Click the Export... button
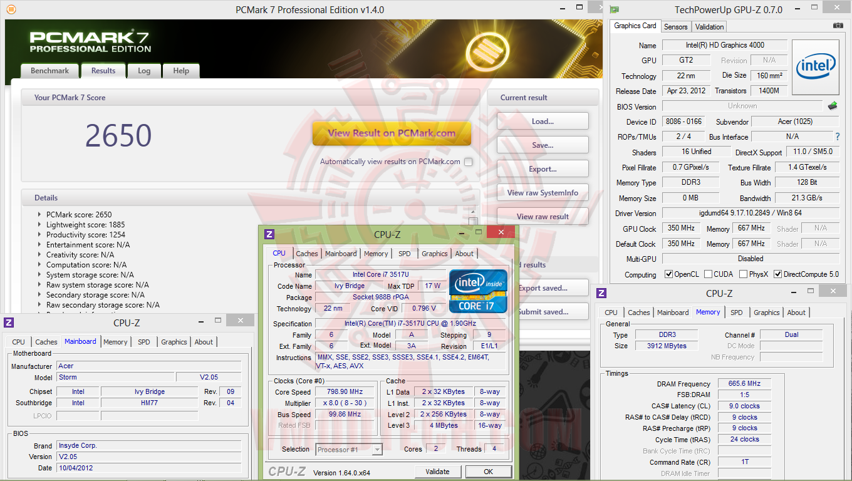The height and width of the screenshot is (481, 852). 543,169
